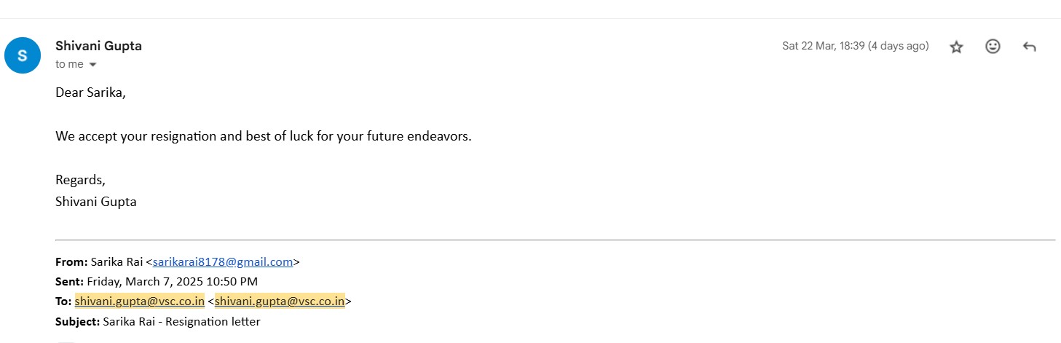
Task: Click the Sat 22 Mar, 18:39 timestamp
Action: pos(855,46)
